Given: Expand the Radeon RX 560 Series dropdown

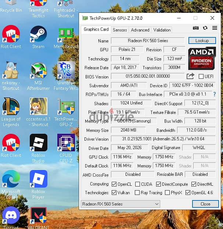Looking at the screenshot, I should (x=120, y=204).
